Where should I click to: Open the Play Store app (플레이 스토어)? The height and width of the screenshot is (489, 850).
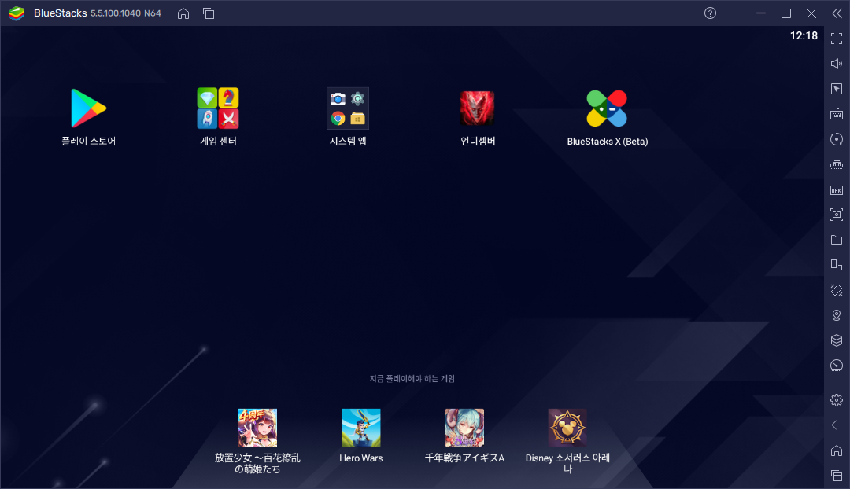[x=88, y=108]
